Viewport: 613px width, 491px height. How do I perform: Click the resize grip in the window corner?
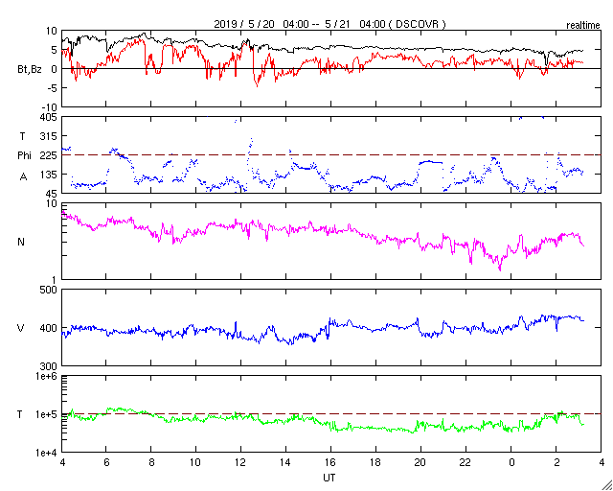pos(606,484)
